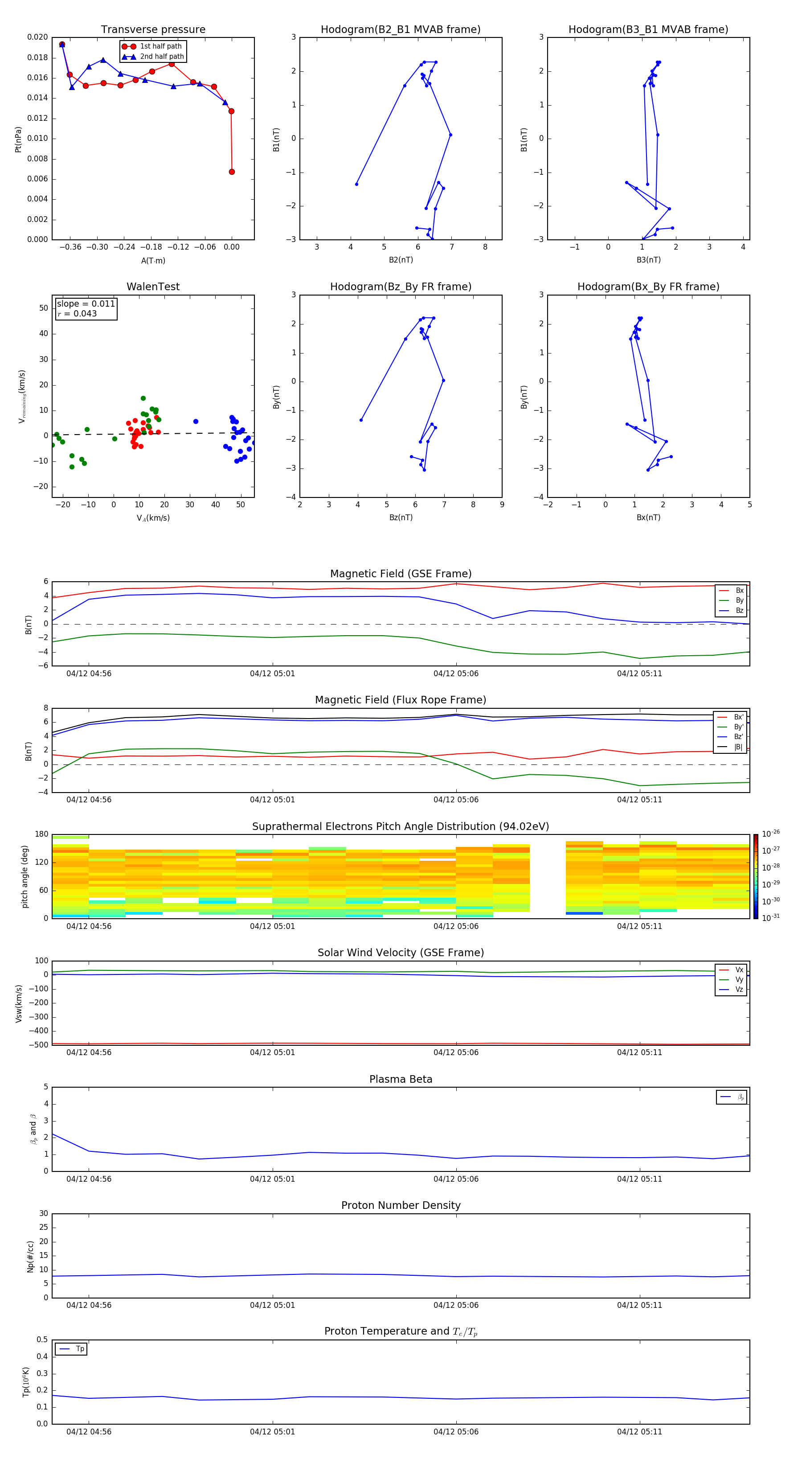The image size is (802, 1471).
Task: Click '04/12 05:06' tick under Flux Rope Frame plot
Action: click(456, 800)
